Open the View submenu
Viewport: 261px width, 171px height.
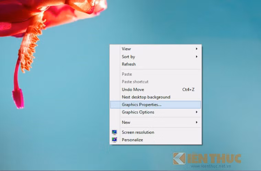pos(156,49)
